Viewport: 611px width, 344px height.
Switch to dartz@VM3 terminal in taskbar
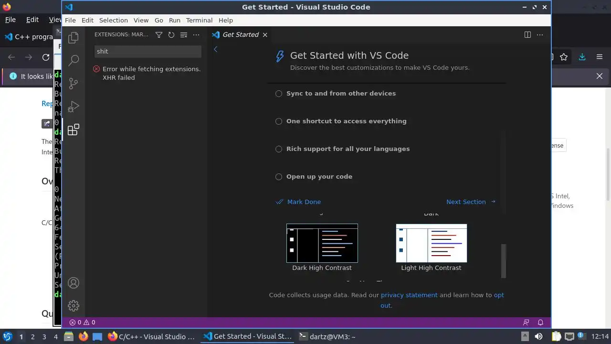pos(327,336)
